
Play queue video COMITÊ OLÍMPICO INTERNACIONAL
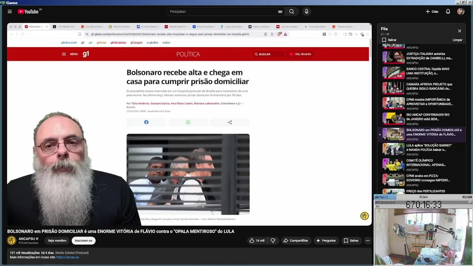pos(421,164)
